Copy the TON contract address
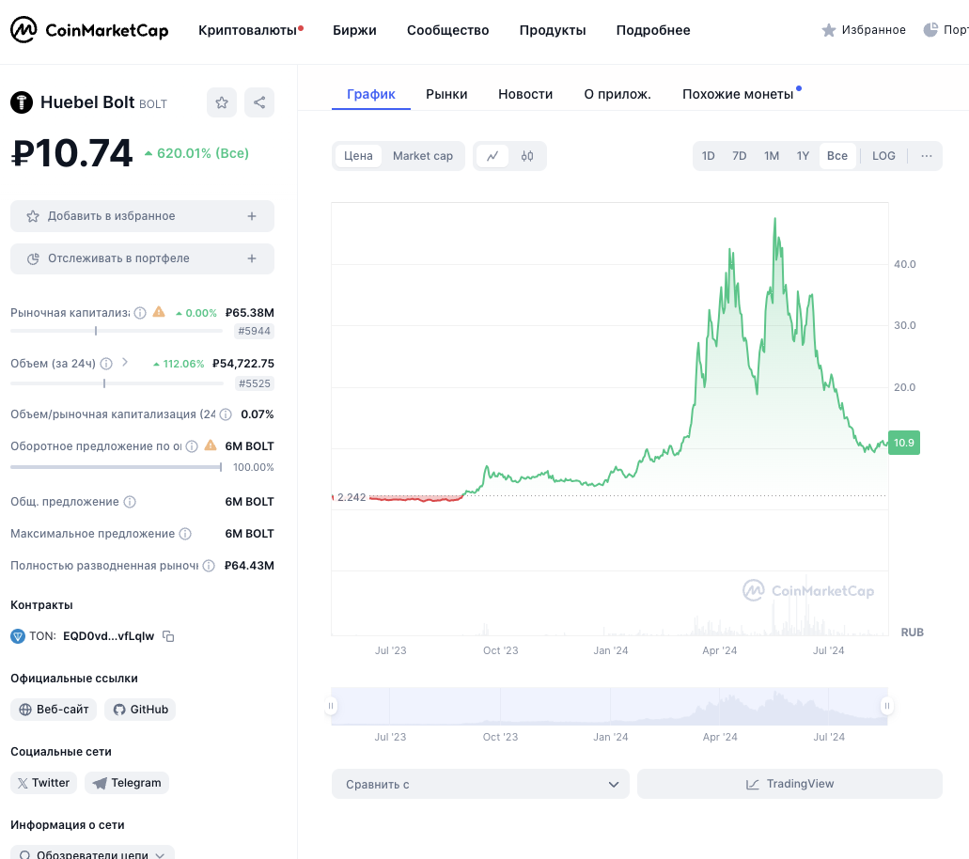The width and height of the screenshot is (969, 859). click(x=169, y=636)
